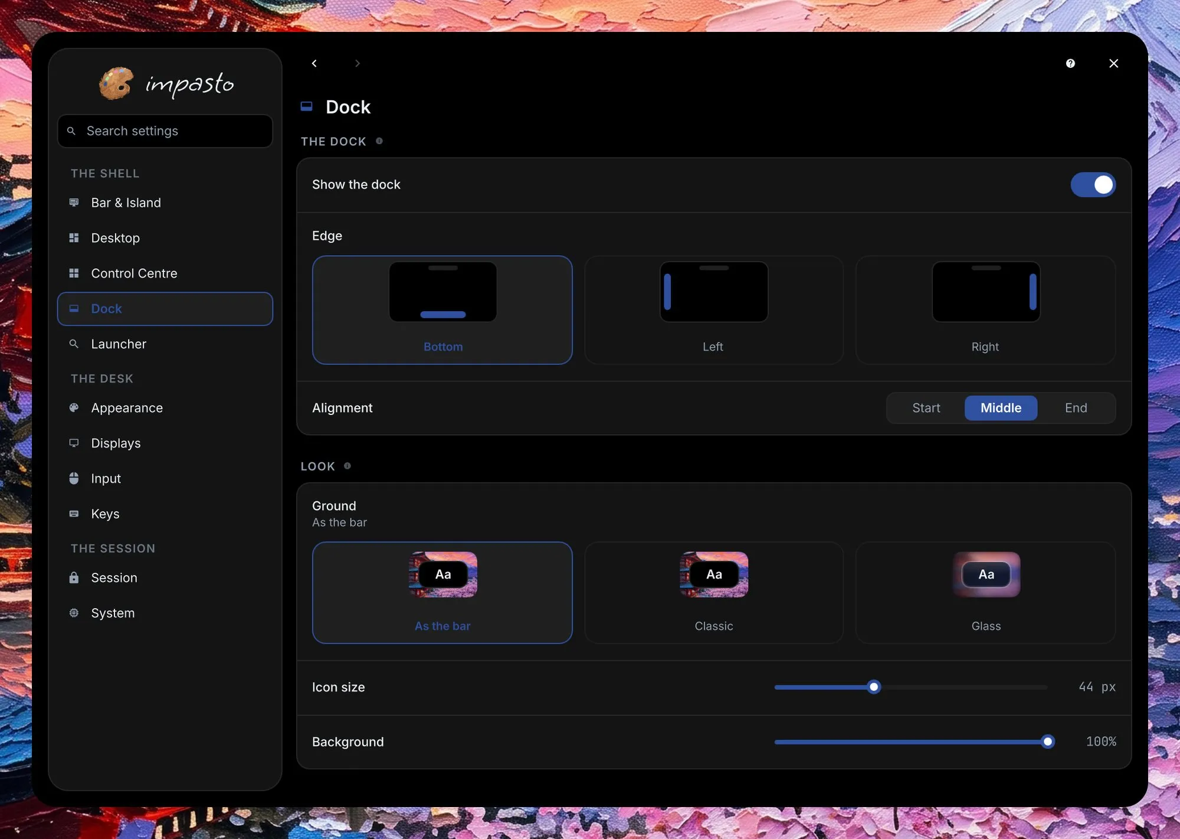Click the Bar & Island monitor icon
Viewport: 1180px width, 839px height.
[74, 203]
